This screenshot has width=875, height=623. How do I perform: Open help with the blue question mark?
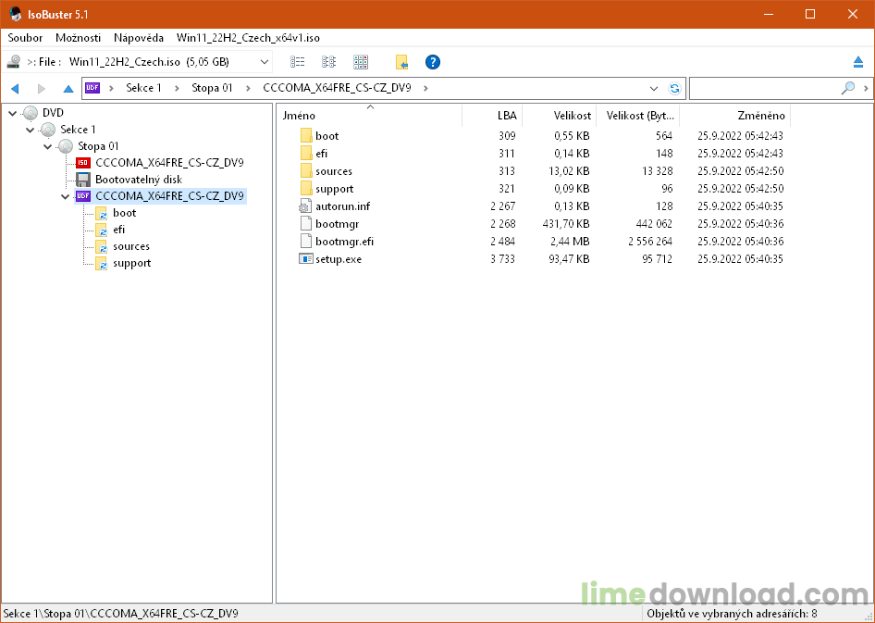tap(432, 62)
